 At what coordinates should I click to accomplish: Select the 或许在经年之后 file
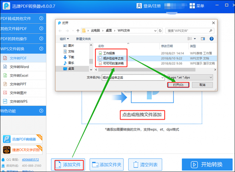(113, 58)
